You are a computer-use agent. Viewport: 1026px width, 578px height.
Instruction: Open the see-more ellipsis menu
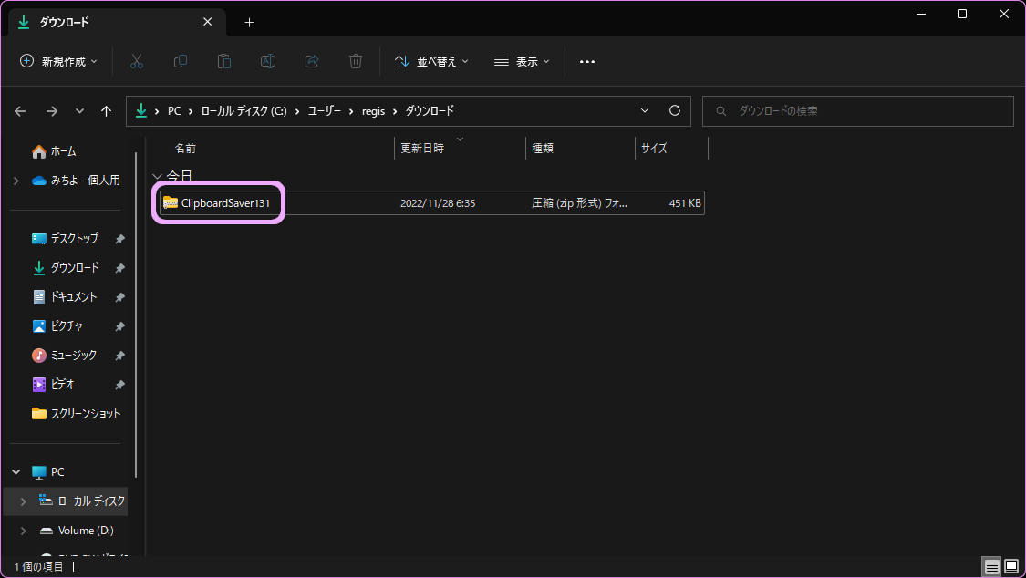point(586,61)
